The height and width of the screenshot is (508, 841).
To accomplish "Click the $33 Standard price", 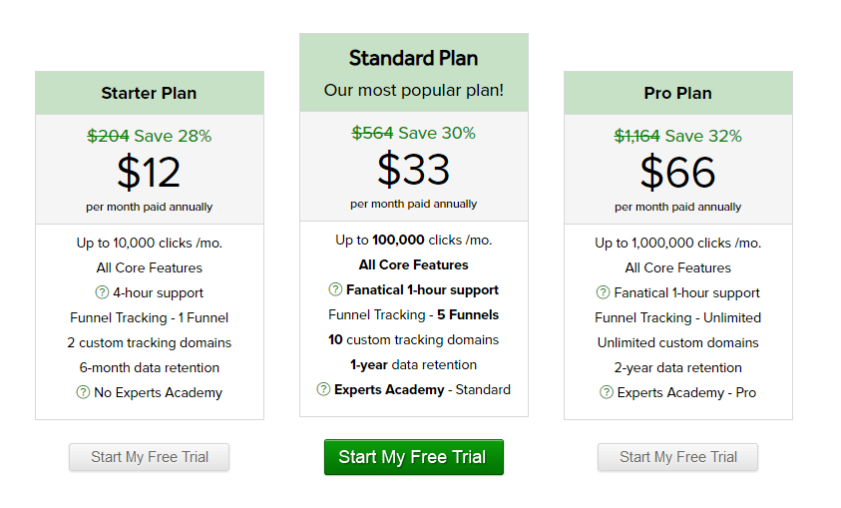I will [x=413, y=170].
